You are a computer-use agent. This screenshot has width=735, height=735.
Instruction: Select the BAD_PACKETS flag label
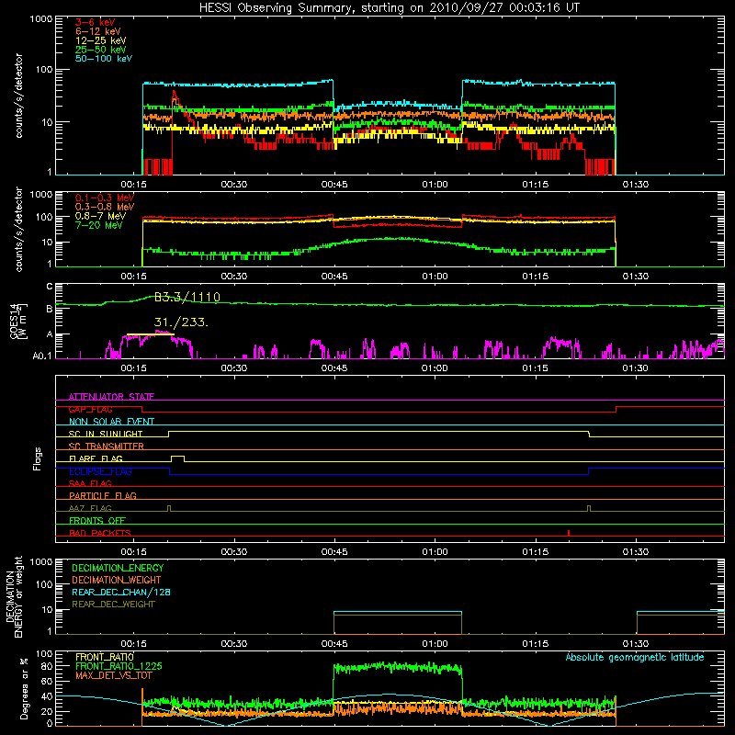pyautogui.click(x=100, y=533)
